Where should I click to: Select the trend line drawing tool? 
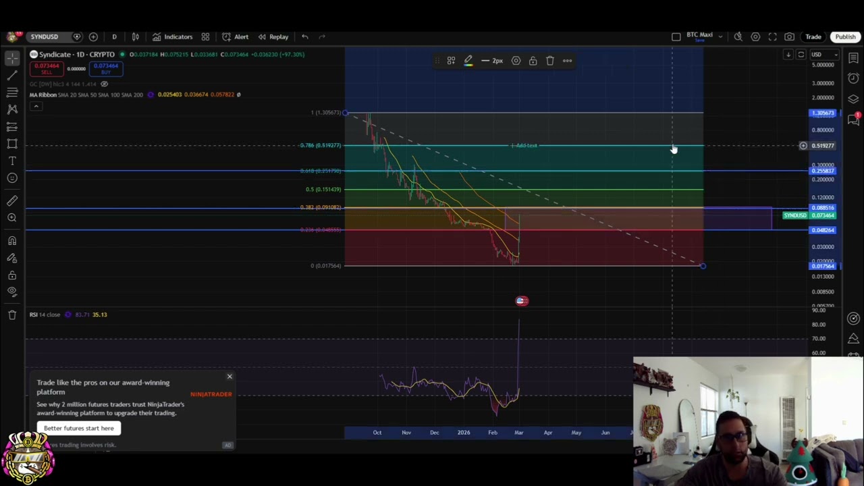[12, 74]
